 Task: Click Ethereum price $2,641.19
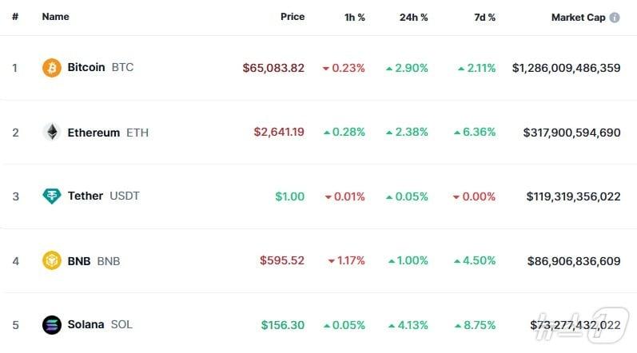[x=279, y=133]
